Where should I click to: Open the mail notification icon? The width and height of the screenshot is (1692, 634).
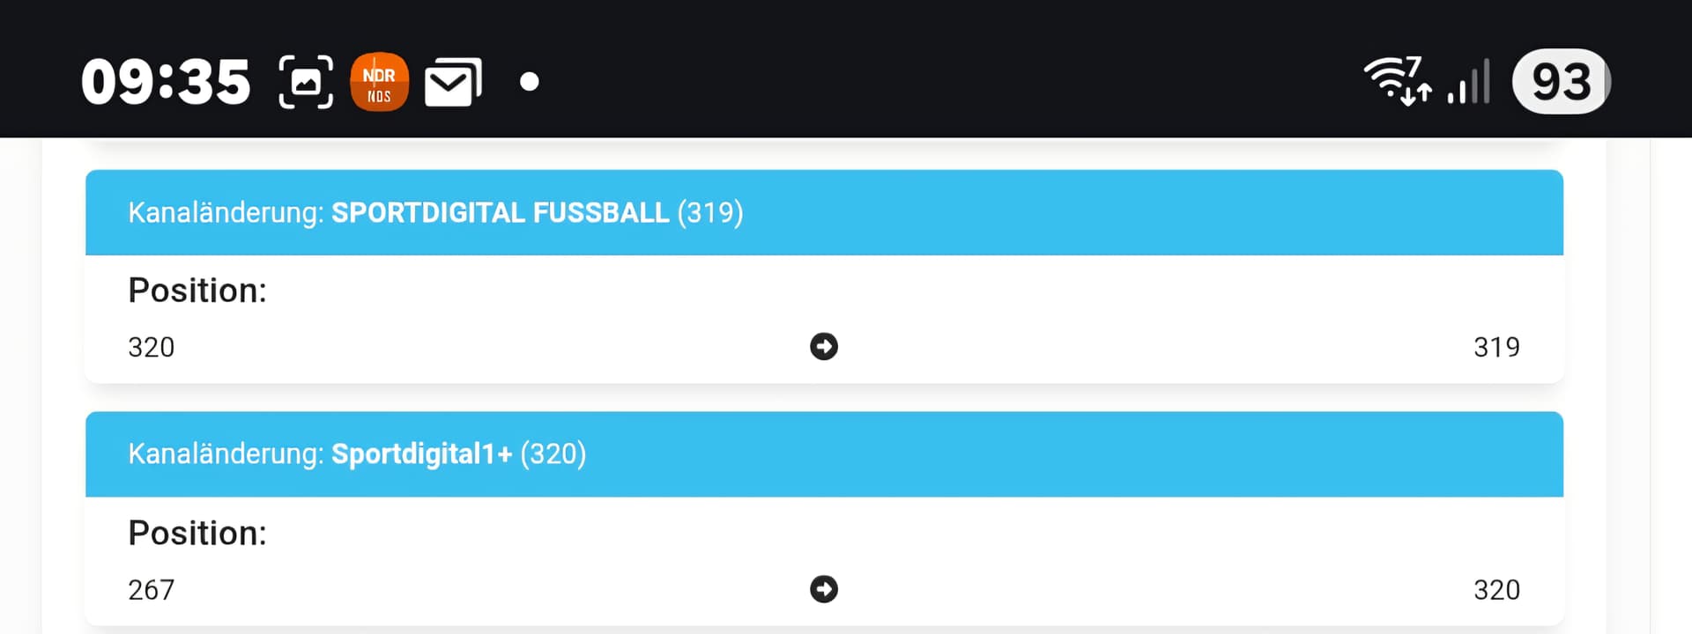coord(453,82)
